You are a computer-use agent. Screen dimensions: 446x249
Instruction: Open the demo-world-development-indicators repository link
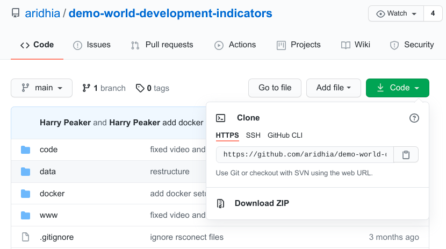[170, 13]
